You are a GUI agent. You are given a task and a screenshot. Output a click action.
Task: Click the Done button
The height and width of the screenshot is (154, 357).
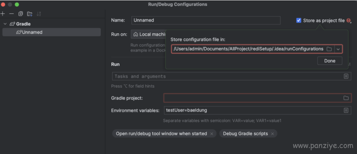click(330, 61)
